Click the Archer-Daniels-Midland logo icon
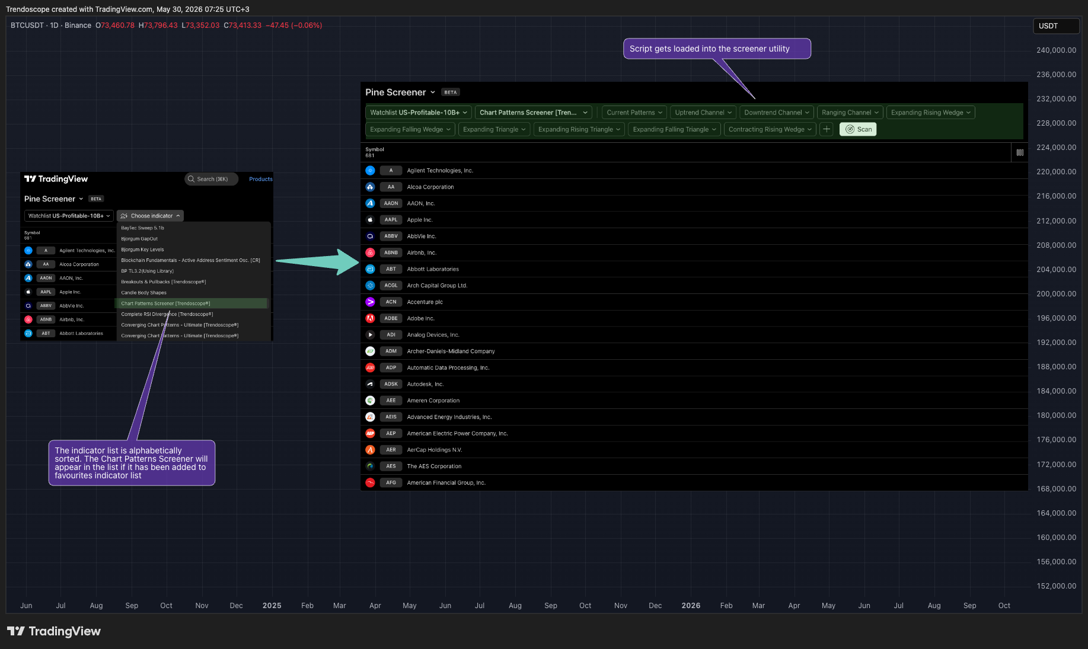Image resolution: width=1088 pixels, height=649 pixels. click(x=370, y=351)
